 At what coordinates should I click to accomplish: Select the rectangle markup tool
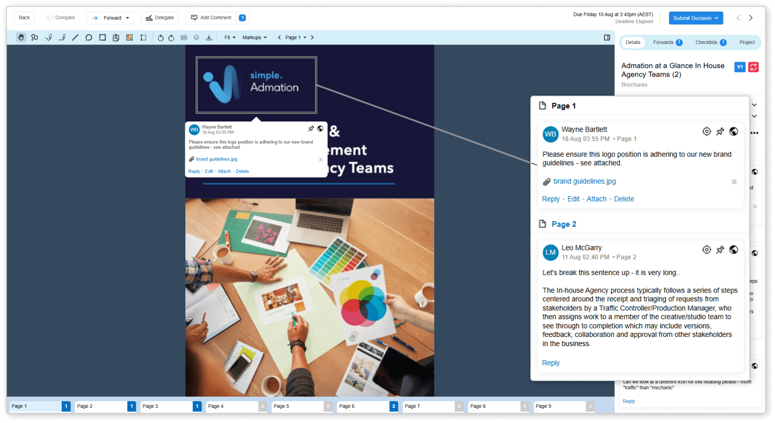(102, 37)
